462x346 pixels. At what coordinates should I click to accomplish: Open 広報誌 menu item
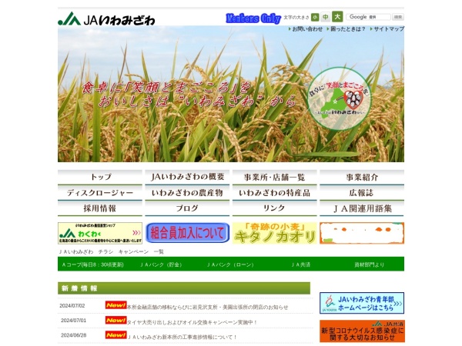click(x=362, y=193)
